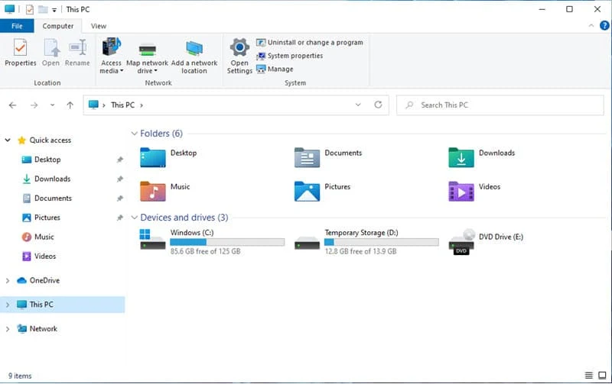Screen dimensions: 612x384
Task: Expand the This PC tree node
Action: tap(8, 305)
